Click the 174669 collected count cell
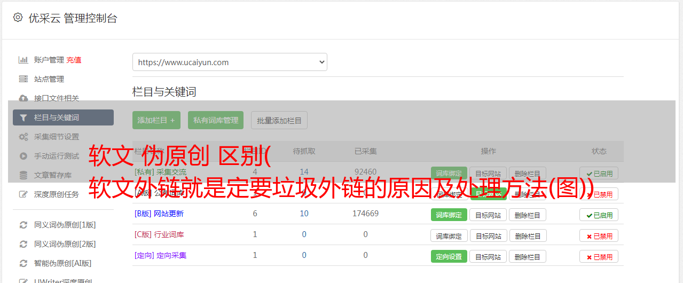 (x=366, y=214)
